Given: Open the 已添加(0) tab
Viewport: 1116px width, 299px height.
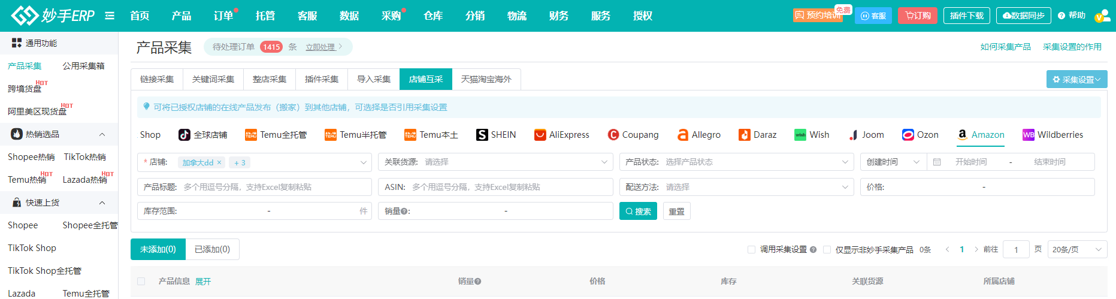Looking at the screenshot, I should (x=212, y=249).
